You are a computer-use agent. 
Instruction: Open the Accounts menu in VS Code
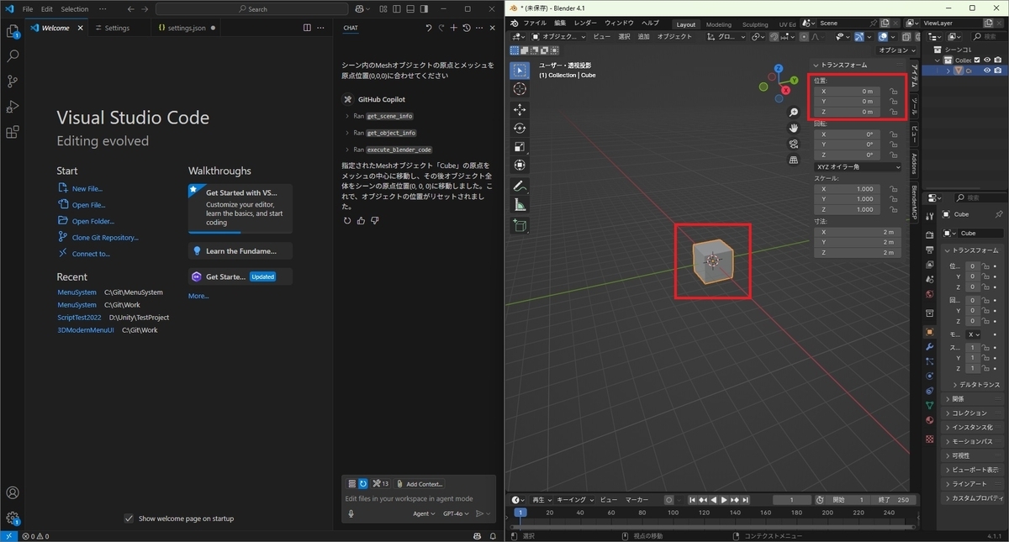pyautogui.click(x=13, y=493)
